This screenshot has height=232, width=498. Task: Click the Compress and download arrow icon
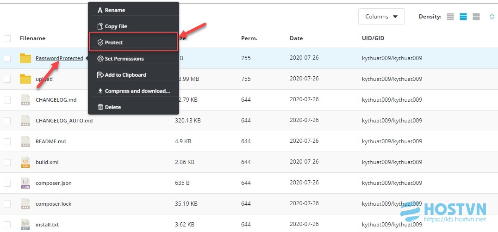[x=100, y=91]
